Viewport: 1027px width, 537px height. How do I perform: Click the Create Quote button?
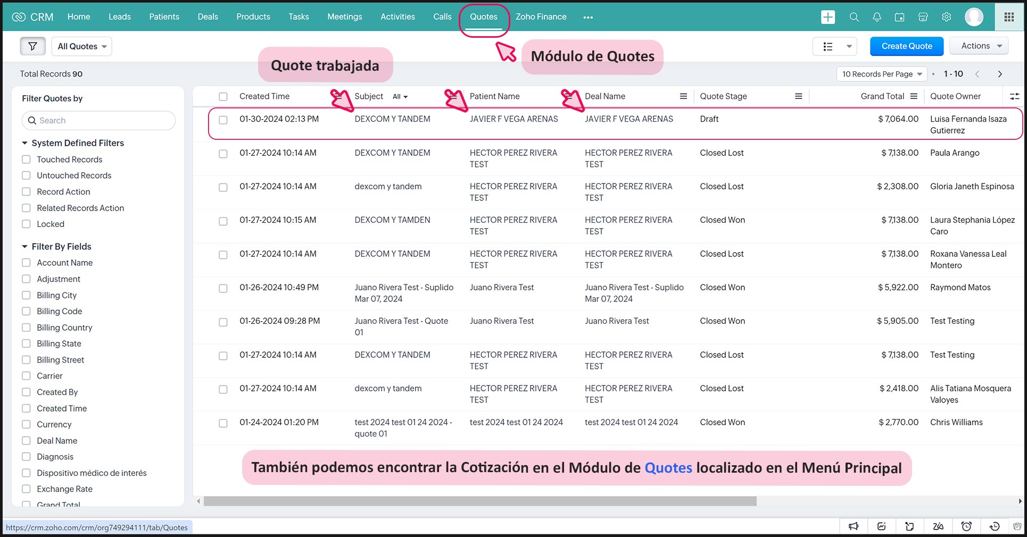906,46
